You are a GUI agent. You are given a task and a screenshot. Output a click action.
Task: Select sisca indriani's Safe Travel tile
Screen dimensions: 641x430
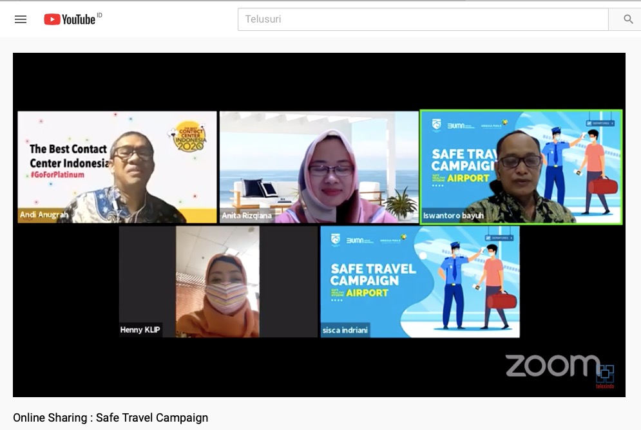[x=419, y=281]
